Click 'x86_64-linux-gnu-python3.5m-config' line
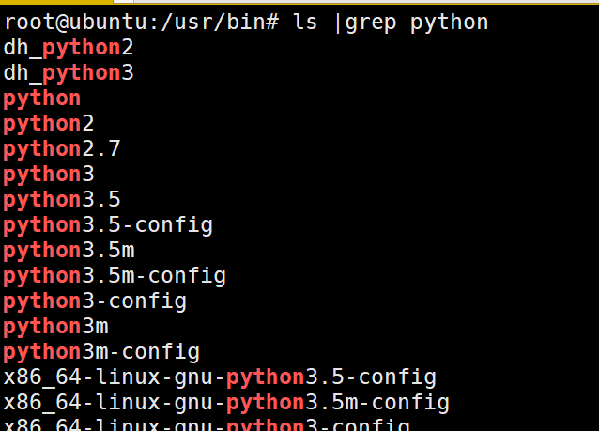599x431 pixels. (226, 404)
